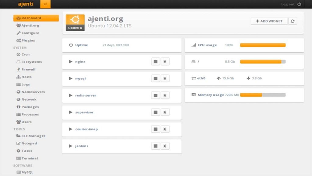Screen dimensions: 312x176
Task: Click the root disk usage bar
Action: tap(263, 62)
